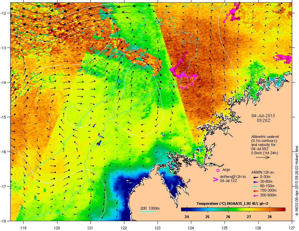Click the '200 1000m' isobath label
The image size is (299, 231).
150,208
